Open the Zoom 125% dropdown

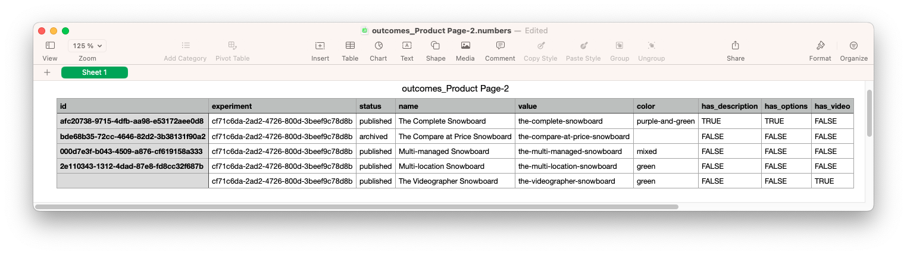pyautogui.click(x=87, y=46)
